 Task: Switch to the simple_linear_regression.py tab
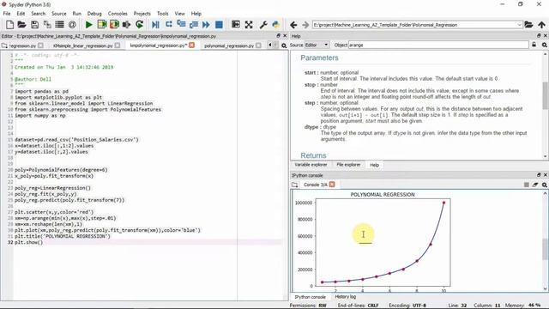click(x=82, y=45)
